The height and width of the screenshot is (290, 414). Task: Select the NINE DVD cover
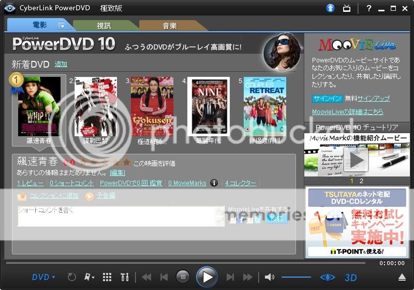coord(209,106)
